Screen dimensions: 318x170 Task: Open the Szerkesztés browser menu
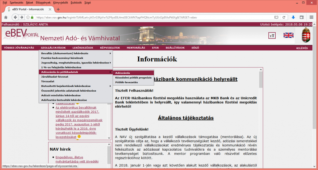[16, 2]
